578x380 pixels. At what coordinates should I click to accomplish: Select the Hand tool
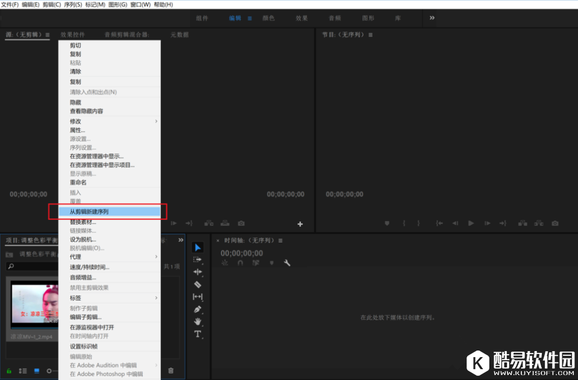coord(198,322)
